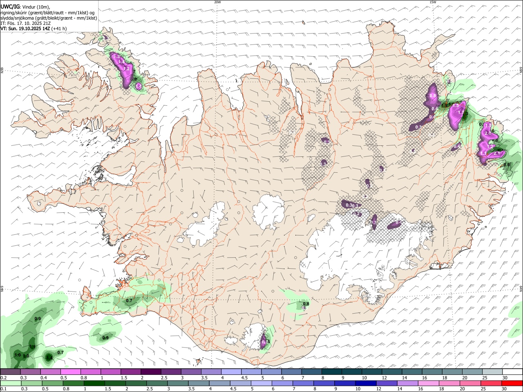
Task: Click the 2.1 value in the Eastfjords
Action: click(x=498, y=153)
